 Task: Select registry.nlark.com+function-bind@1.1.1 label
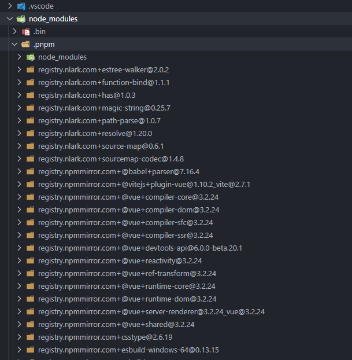point(104,83)
